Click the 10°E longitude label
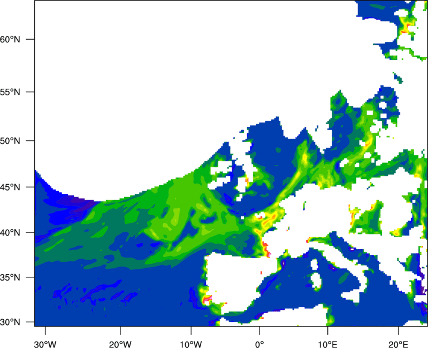 click(327, 344)
